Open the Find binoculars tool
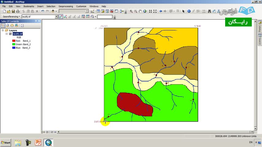262x147 pixels. tap(209, 11)
